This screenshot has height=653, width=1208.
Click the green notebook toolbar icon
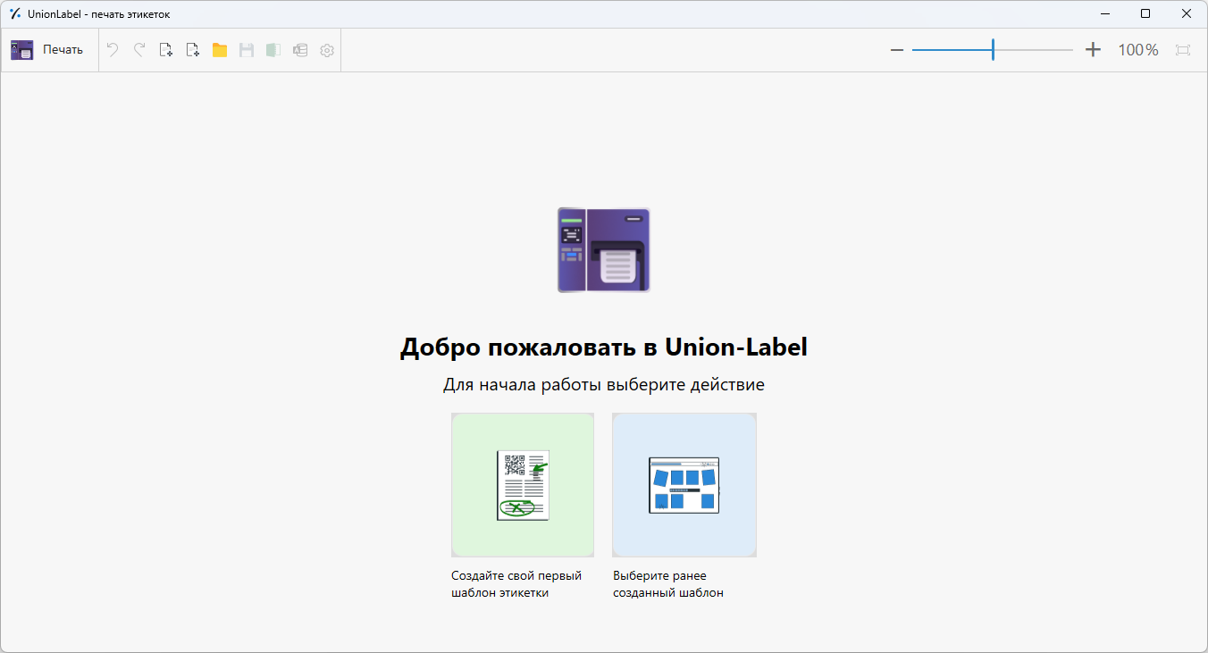pyautogui.click(x=273, y=50)
